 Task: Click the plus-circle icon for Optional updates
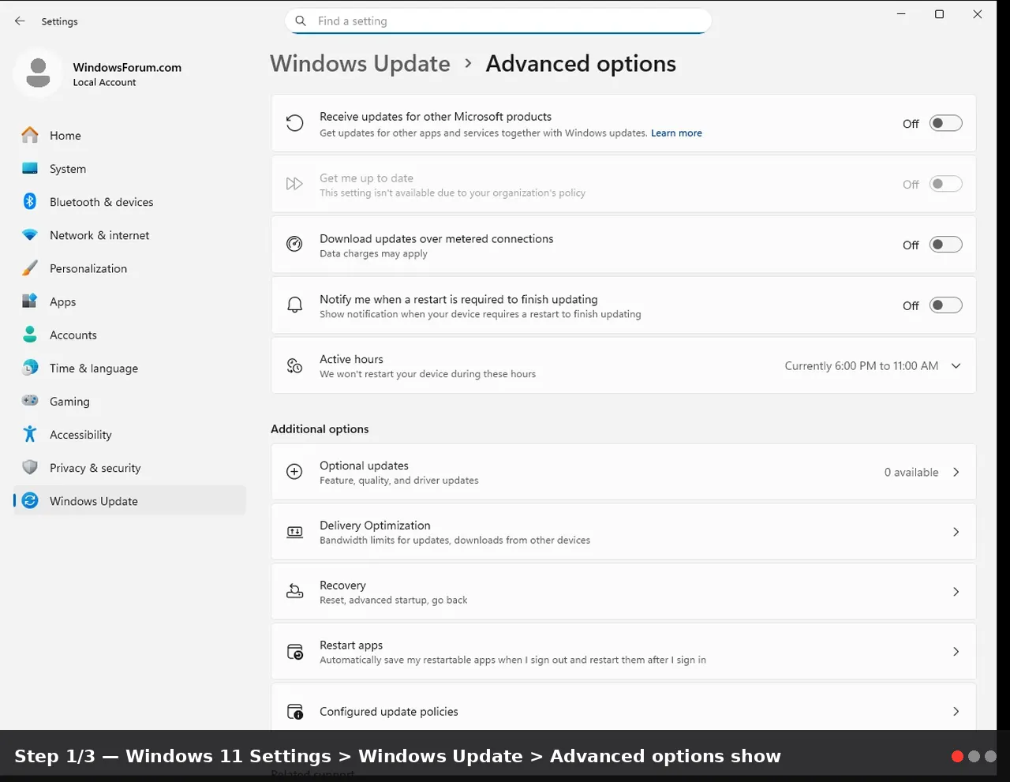click(x=294, y=472)
